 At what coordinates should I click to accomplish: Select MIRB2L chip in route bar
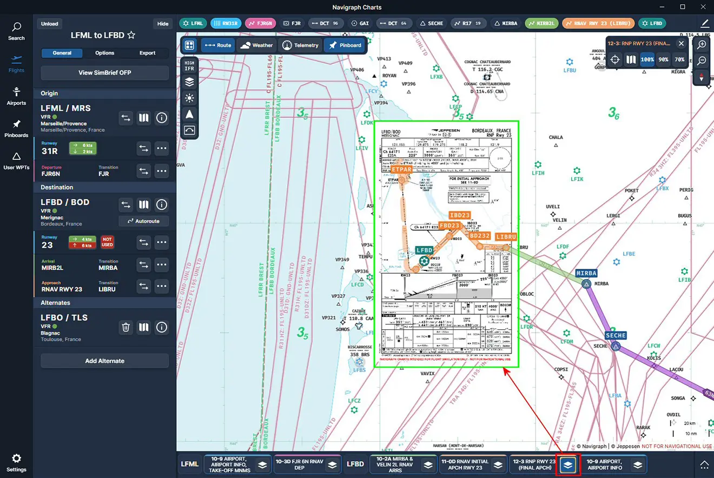(541, 23)
